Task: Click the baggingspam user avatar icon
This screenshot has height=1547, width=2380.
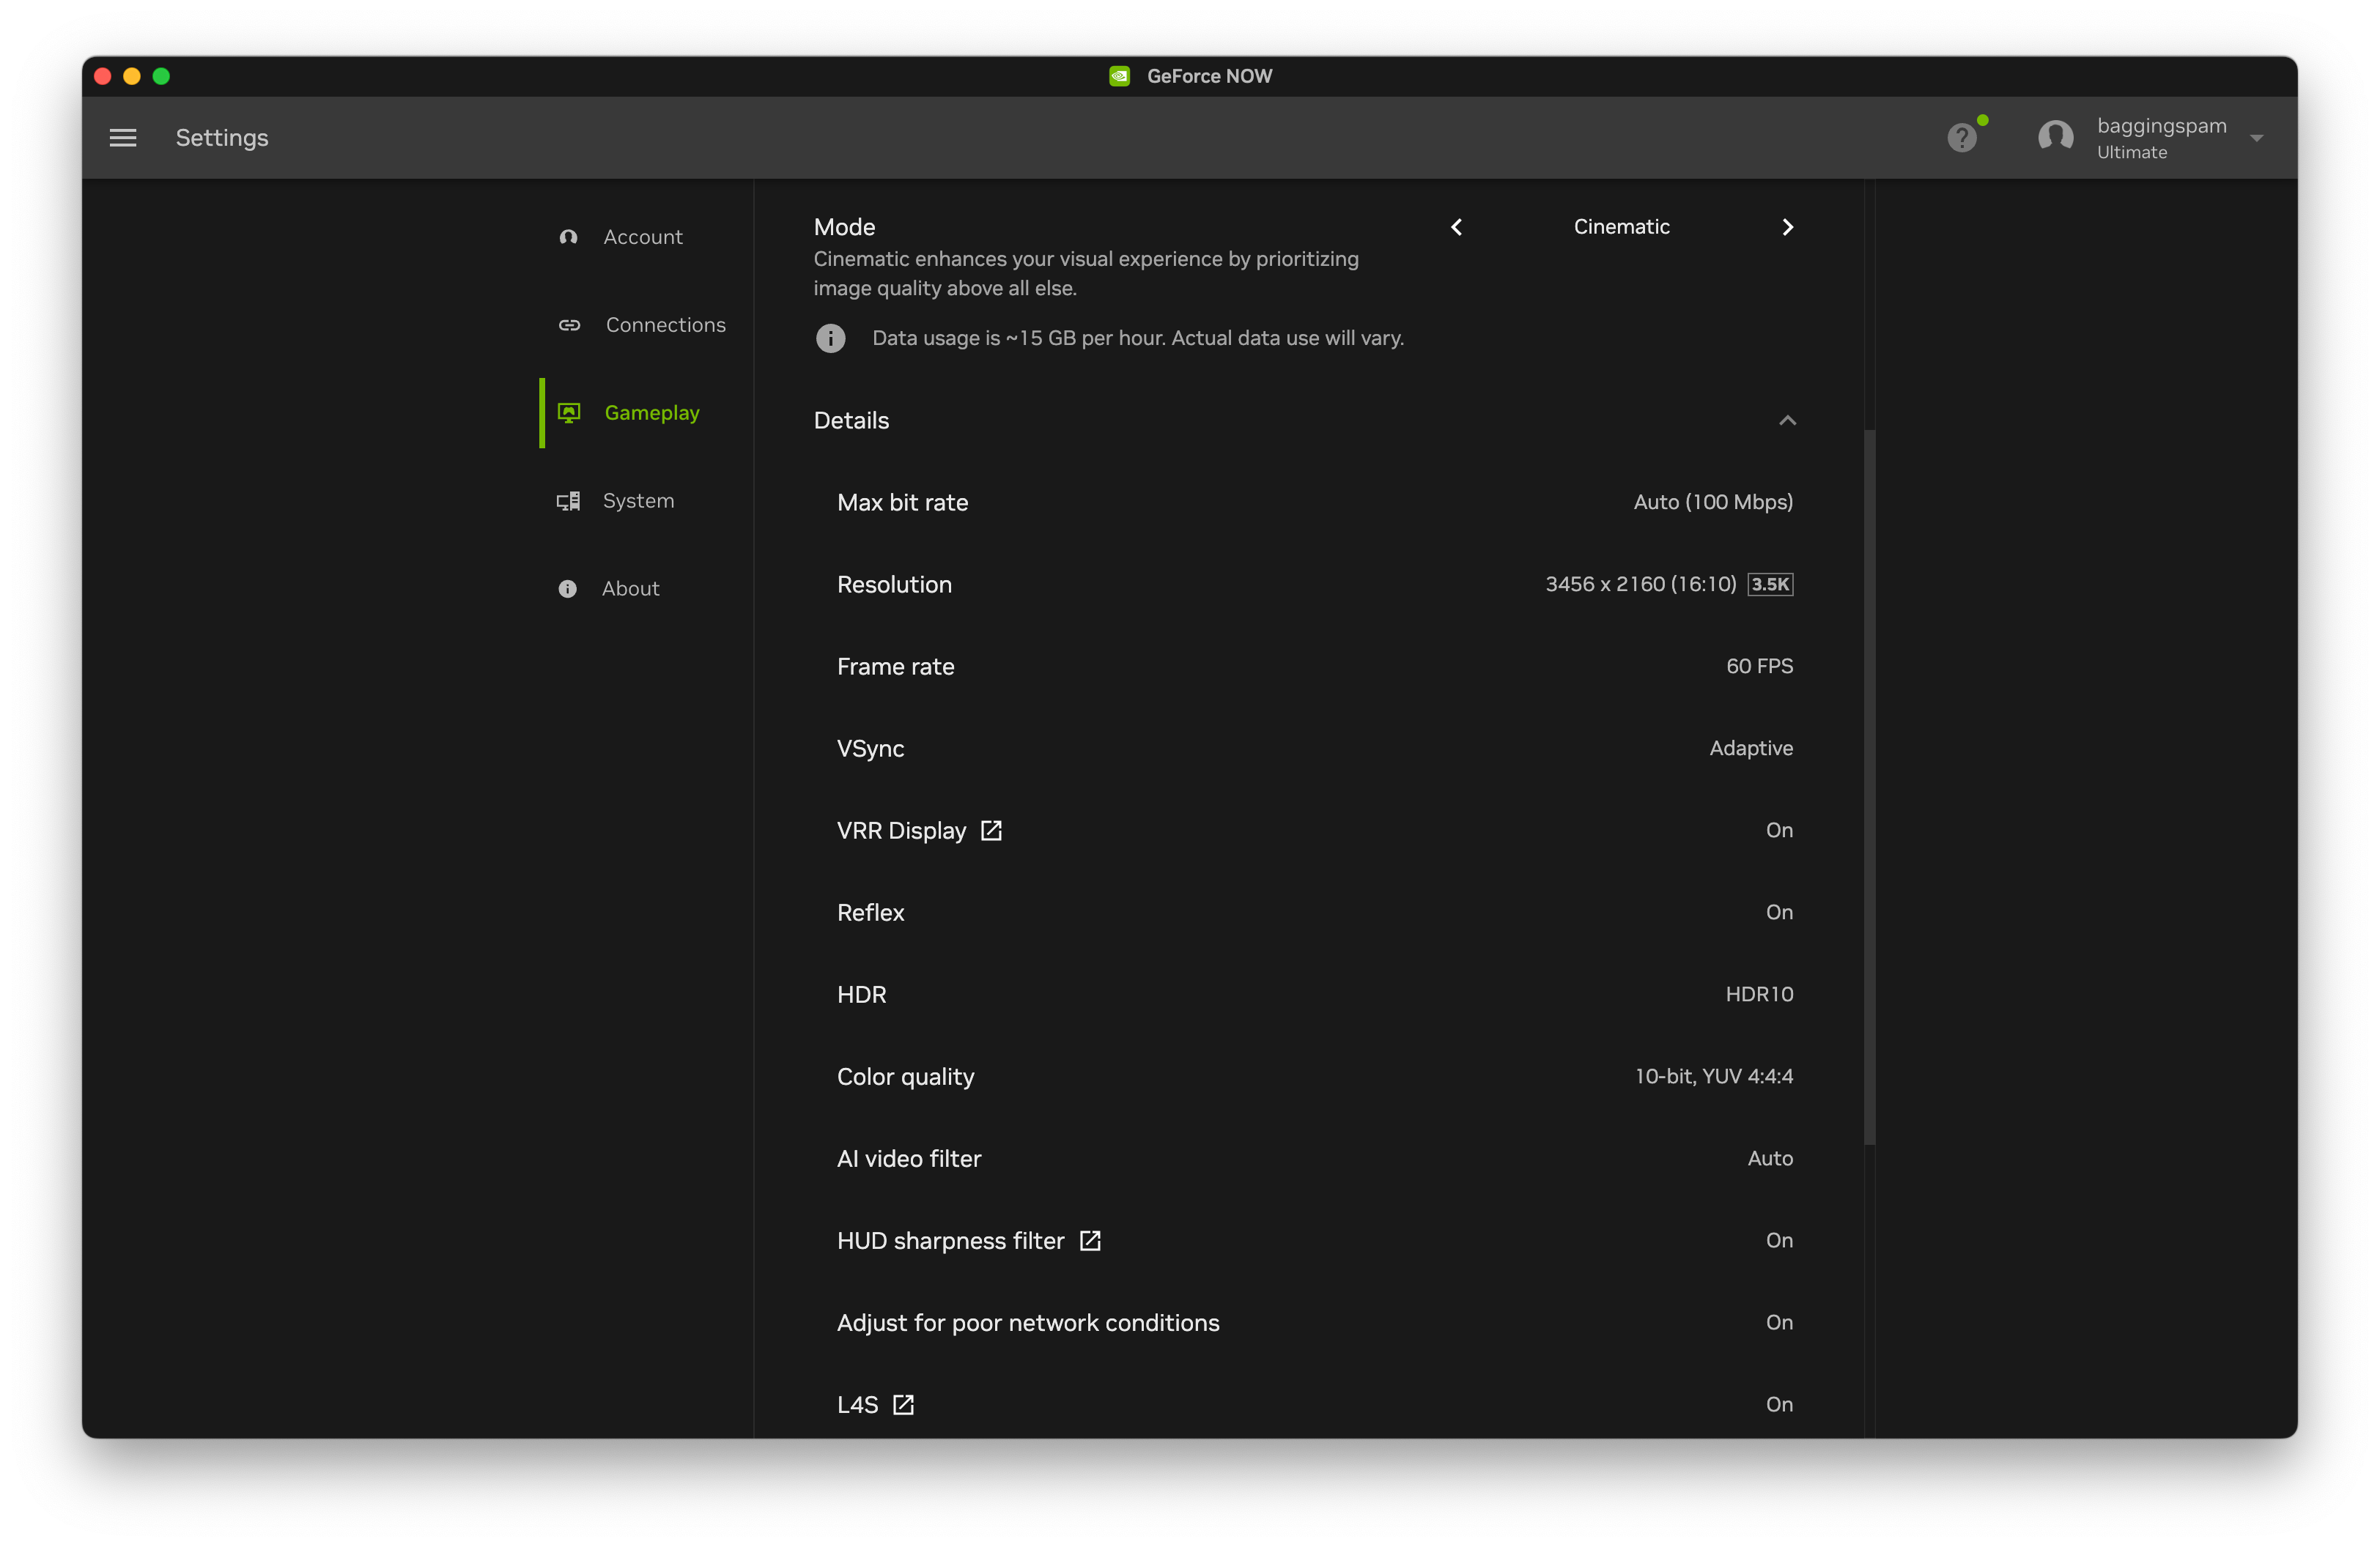Action: click(x=2055, y=138)
